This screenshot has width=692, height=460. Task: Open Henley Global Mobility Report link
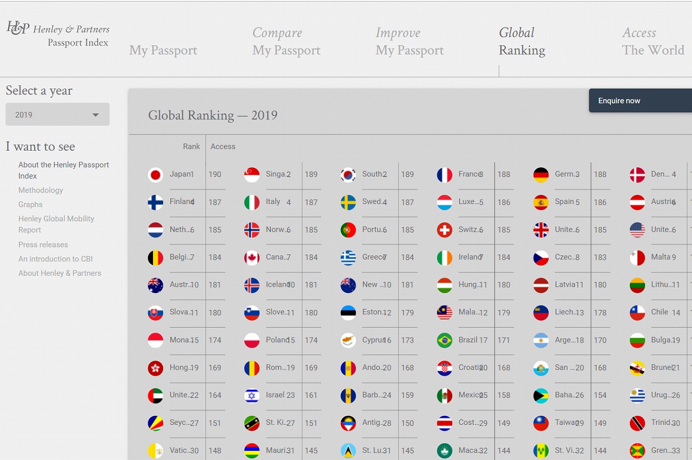coord(56,224)
